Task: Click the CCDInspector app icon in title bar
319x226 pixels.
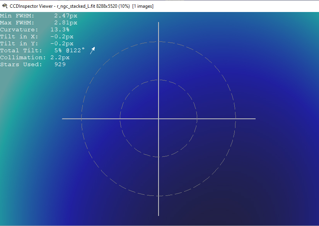Action: (x=5, y=6)
